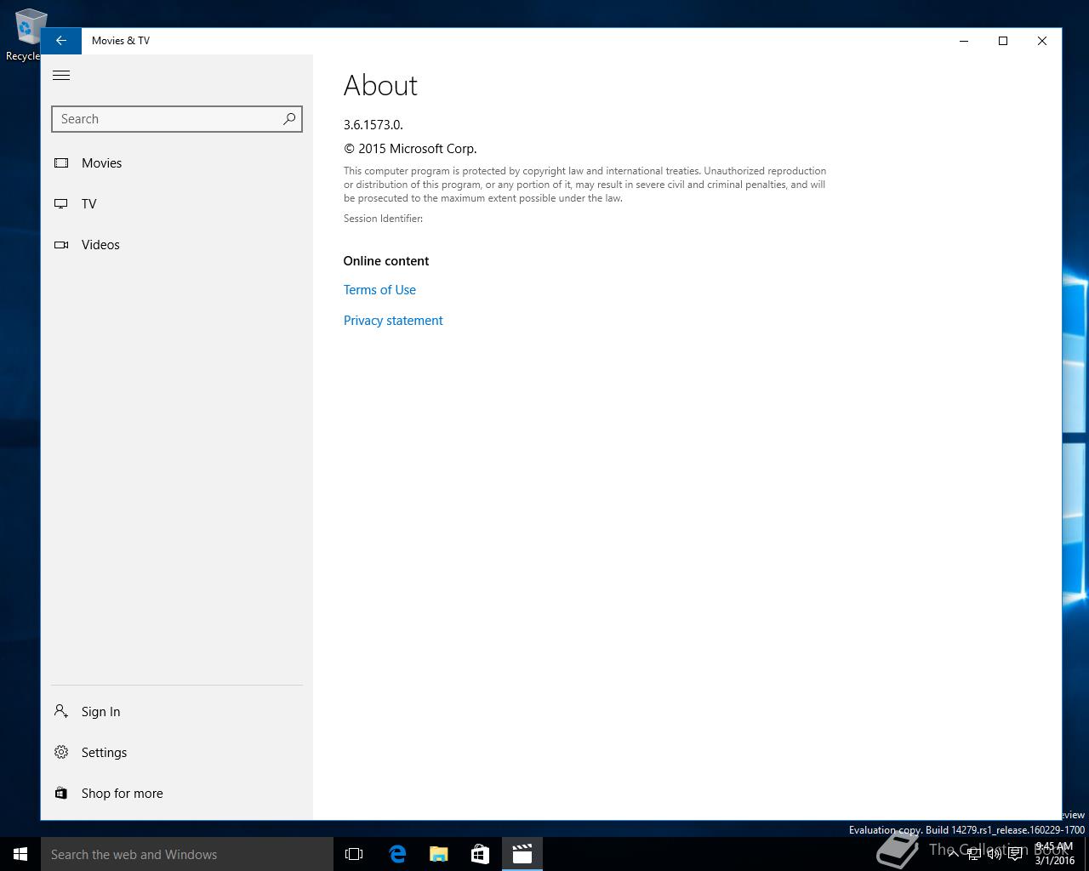Image resolution: width=1089 pixels, height=871 pixels.
Task: Open the Videos section
Action: tap(177, 245)
